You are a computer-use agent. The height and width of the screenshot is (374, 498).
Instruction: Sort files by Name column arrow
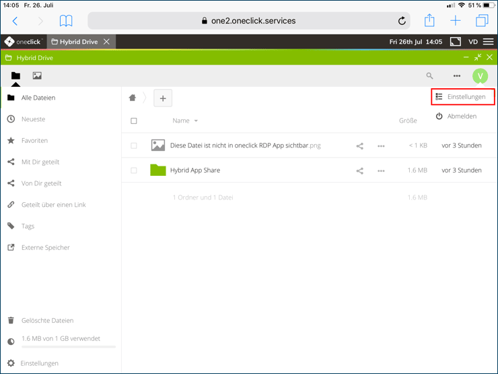tap(196, 121)
